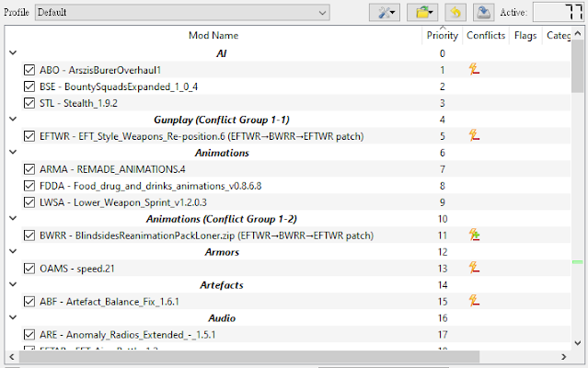Click conflict flag icon for BWRR row

474,235
